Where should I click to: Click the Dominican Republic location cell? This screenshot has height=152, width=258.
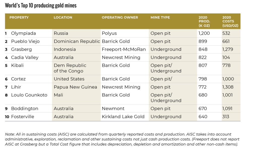pyautogui.click(x=77, y=41)
